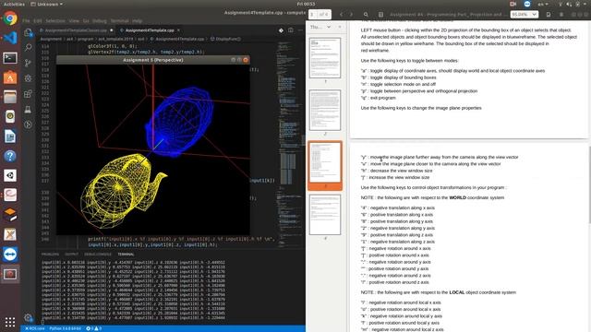The height and width of the screenshot is (332, 591).
Task: Open VS Code Search view
Action: tap(28, 47)
